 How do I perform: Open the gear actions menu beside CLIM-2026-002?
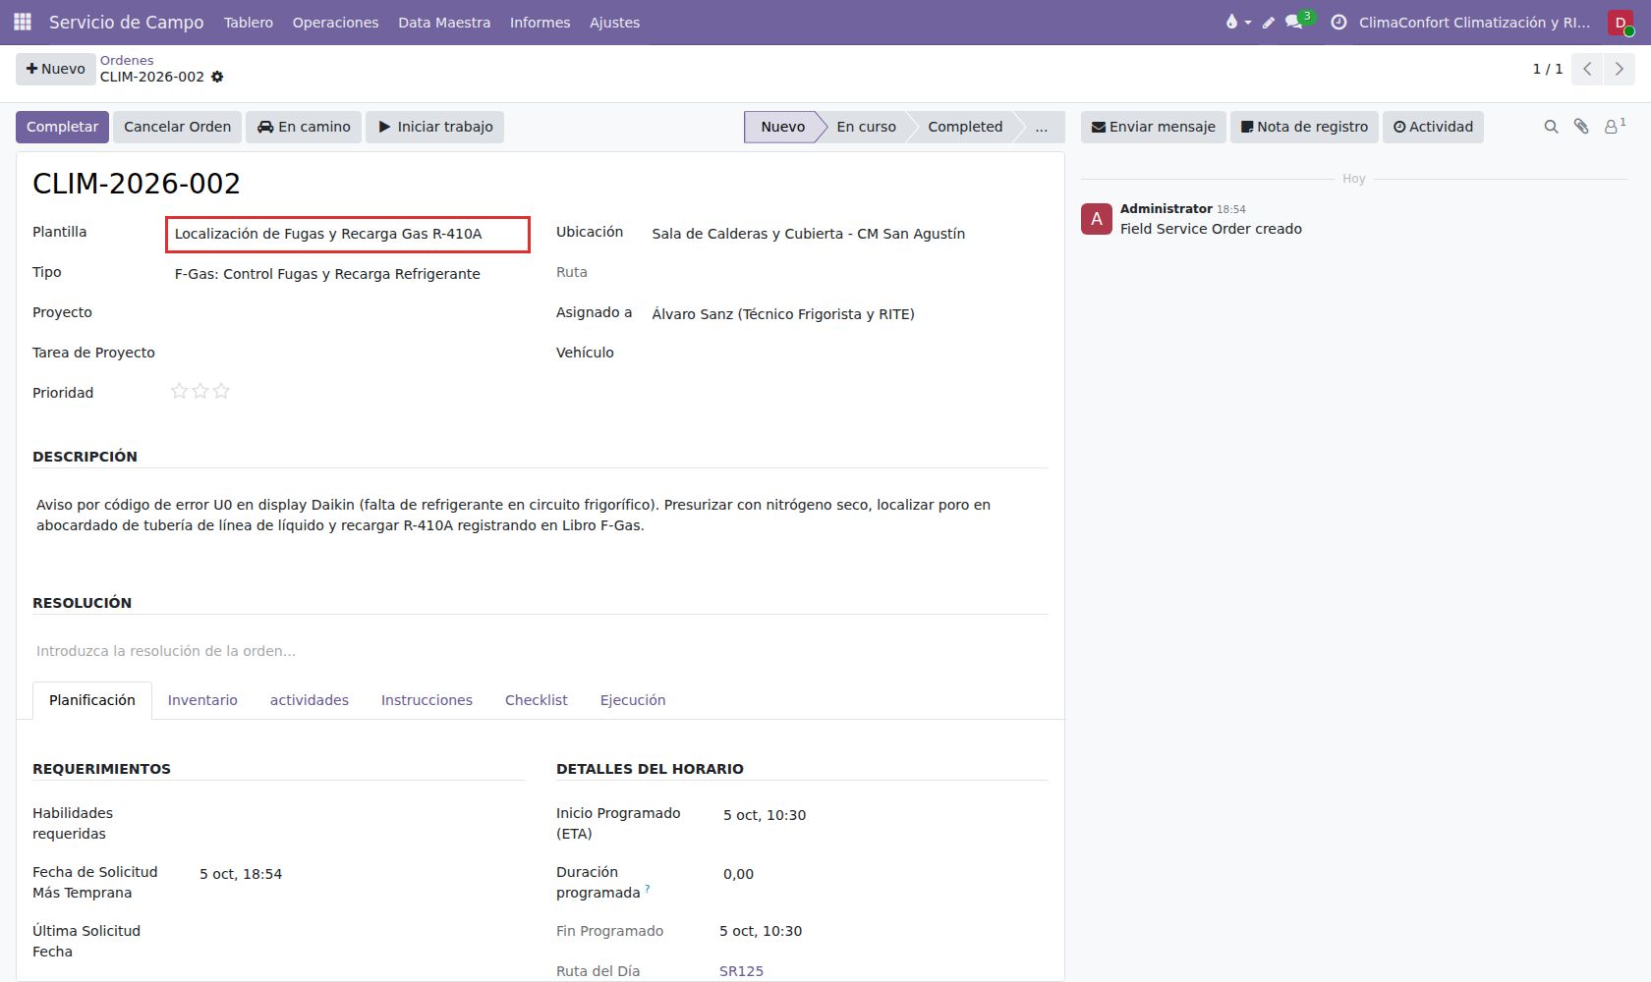point(217,77)
